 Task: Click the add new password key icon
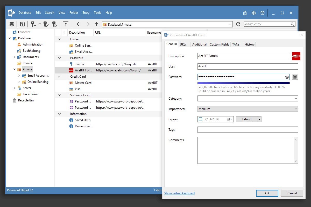point(34,24)
